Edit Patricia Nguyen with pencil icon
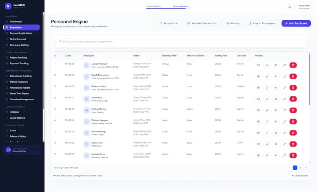 pos(285,122)
